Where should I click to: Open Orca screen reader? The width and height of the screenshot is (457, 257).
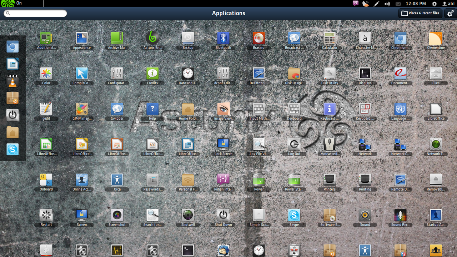pos(117,180)
